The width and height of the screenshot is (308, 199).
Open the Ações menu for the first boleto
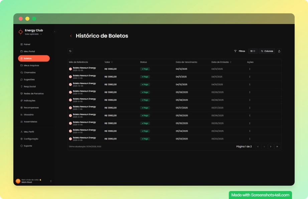click(250, 69)
